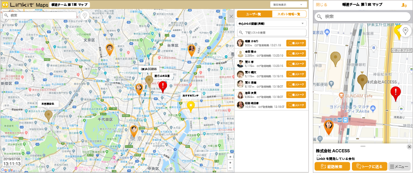
Task: Open 個人トーク for user logged 13:20:15
Action: 296,64
